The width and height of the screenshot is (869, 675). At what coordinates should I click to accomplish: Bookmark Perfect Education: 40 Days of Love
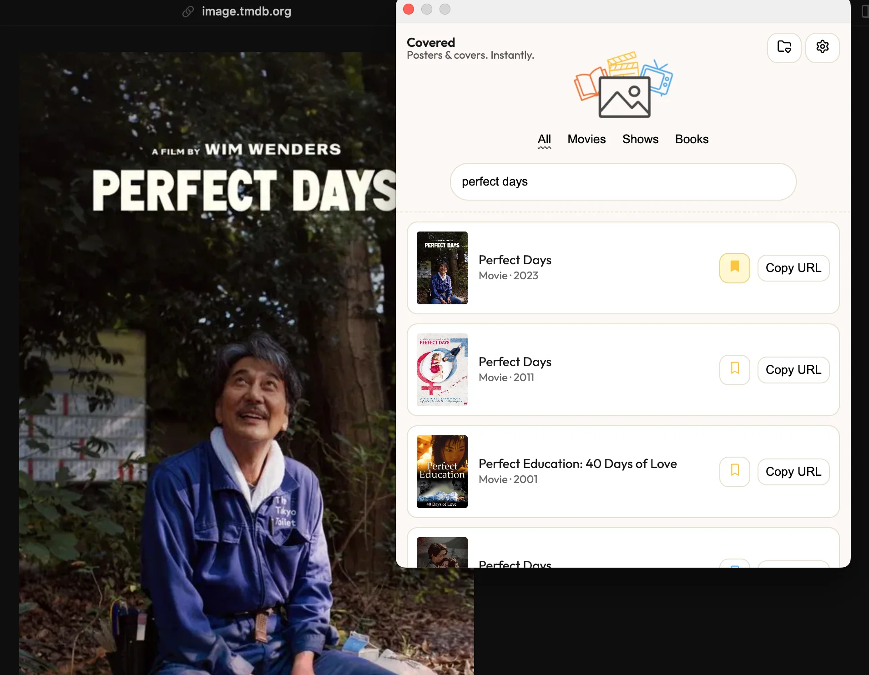(x=734, y=472)
